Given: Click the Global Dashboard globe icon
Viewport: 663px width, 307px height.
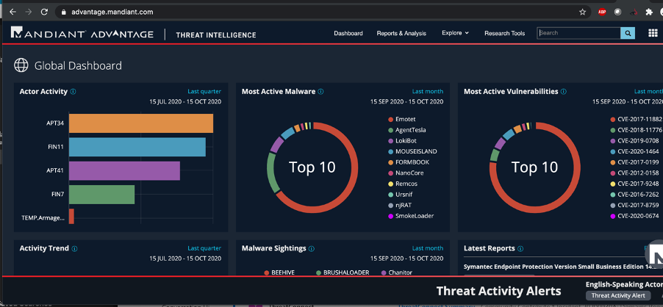Looking at the screenshot, I should point(21,65).
